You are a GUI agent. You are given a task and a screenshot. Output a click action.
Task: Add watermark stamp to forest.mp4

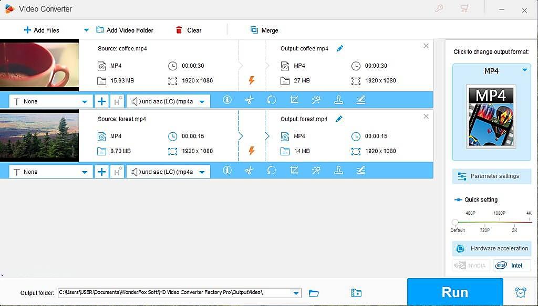tap(339, 170)
